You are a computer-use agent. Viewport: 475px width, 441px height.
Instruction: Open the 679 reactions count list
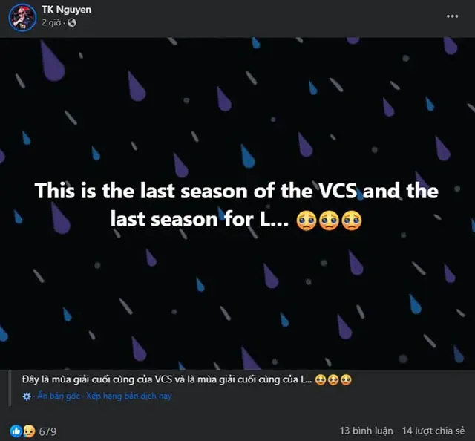47,431
